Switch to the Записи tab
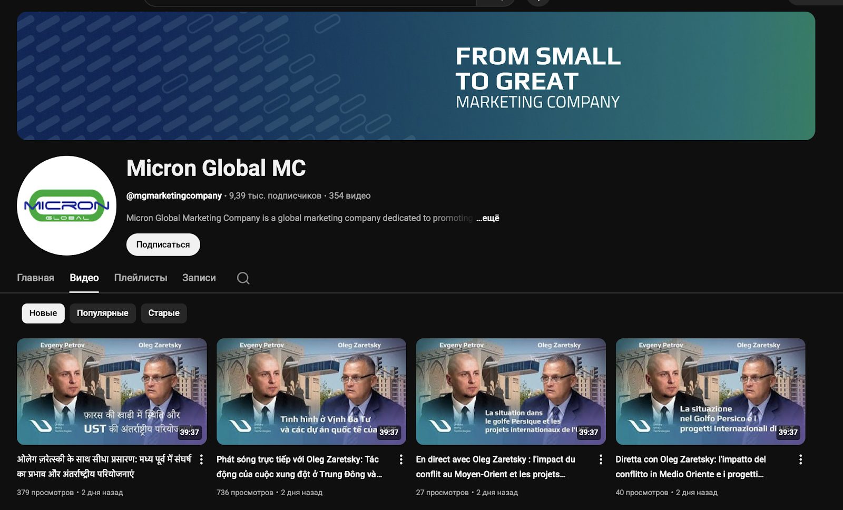 point(199,278)
